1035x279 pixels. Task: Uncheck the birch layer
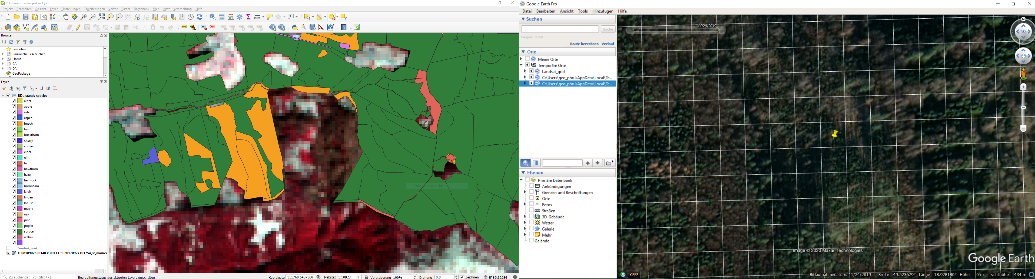(14, 129)
